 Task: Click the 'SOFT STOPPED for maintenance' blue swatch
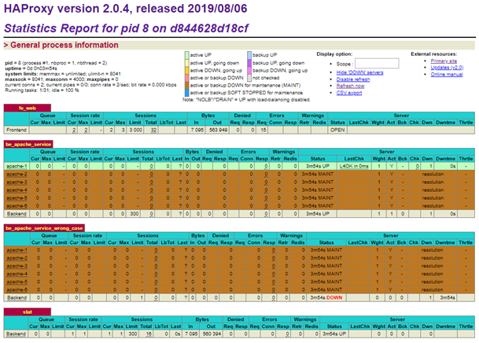pyautogui.click(x=186, y=93)
